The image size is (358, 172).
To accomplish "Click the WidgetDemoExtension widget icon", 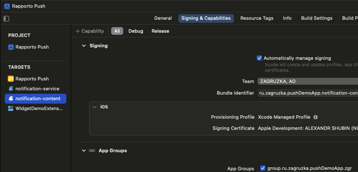I will (x=11, y=108).
